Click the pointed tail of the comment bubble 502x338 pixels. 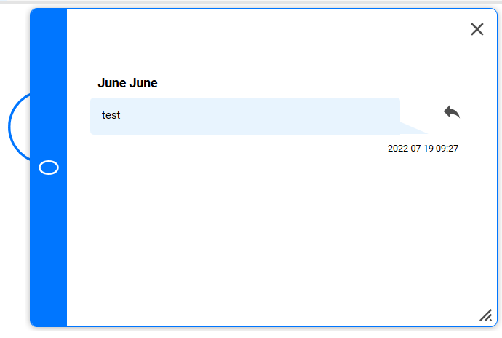click(x=413, y=128)
